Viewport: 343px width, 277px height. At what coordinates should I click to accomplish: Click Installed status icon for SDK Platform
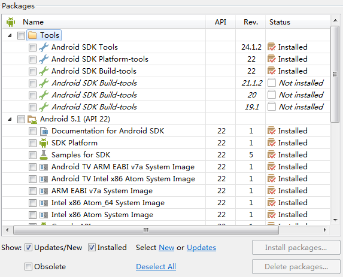[272, 143]
